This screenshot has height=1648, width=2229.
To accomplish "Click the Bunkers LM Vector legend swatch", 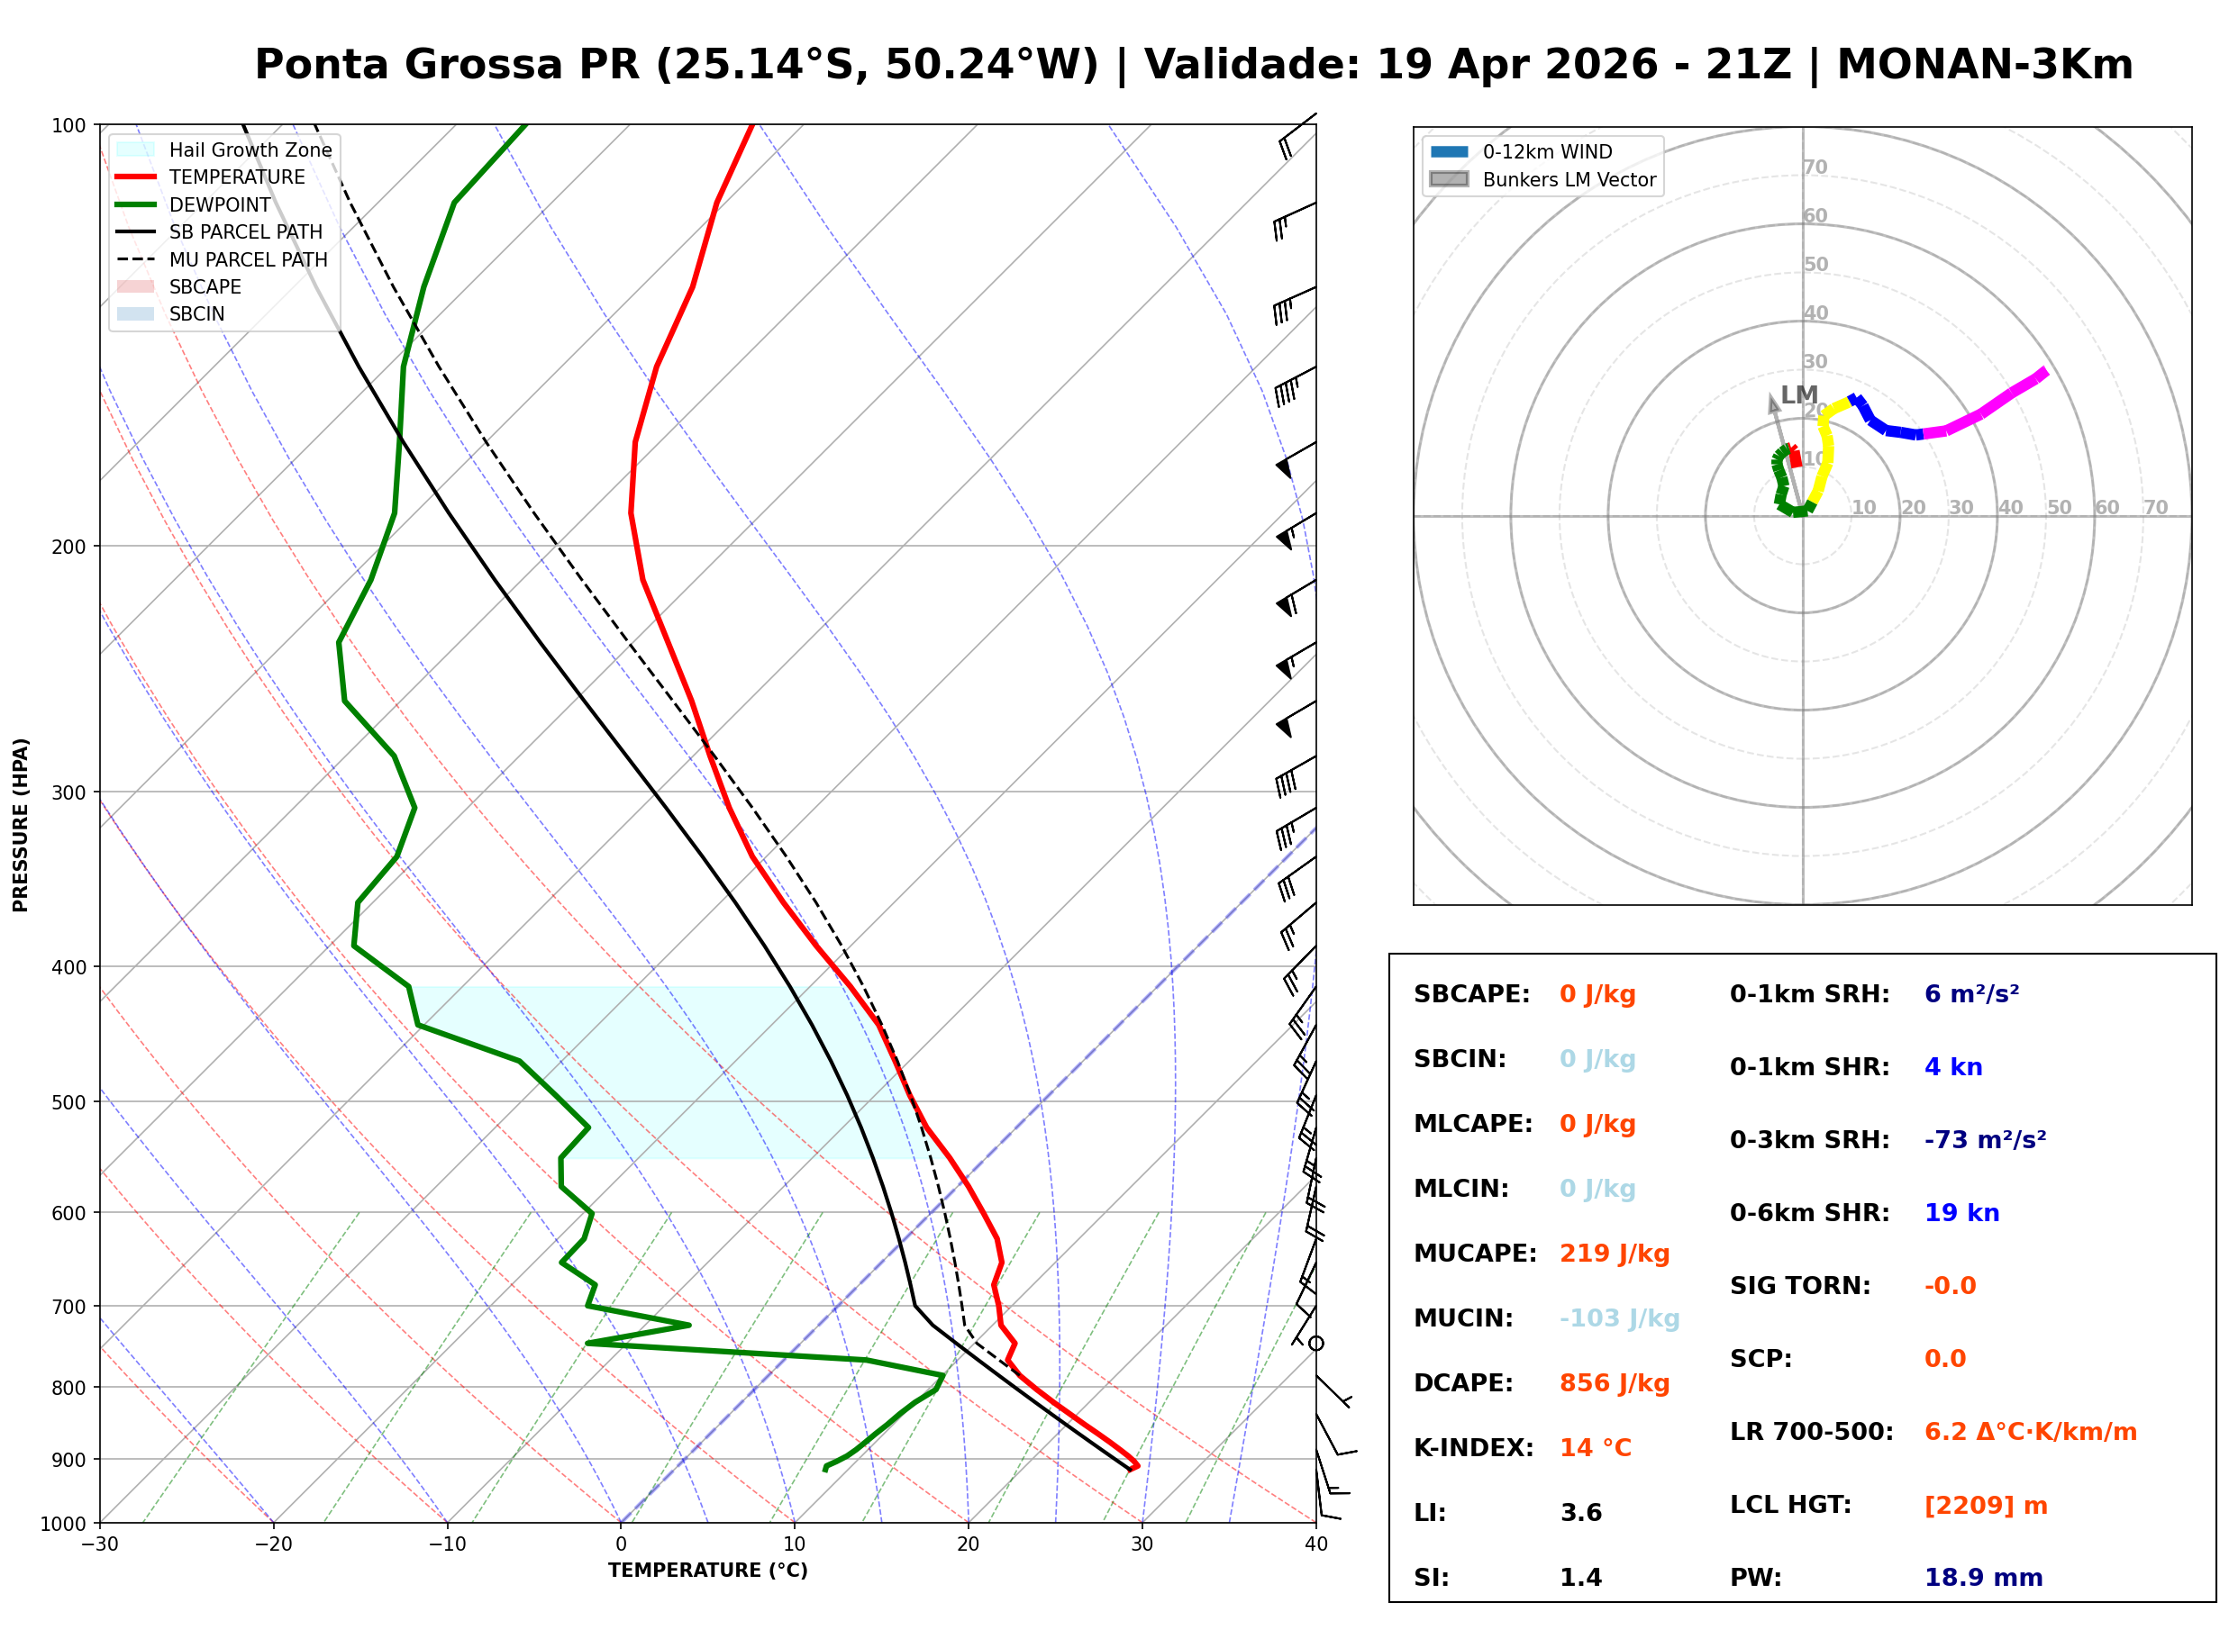I will tap(1450, 179).
